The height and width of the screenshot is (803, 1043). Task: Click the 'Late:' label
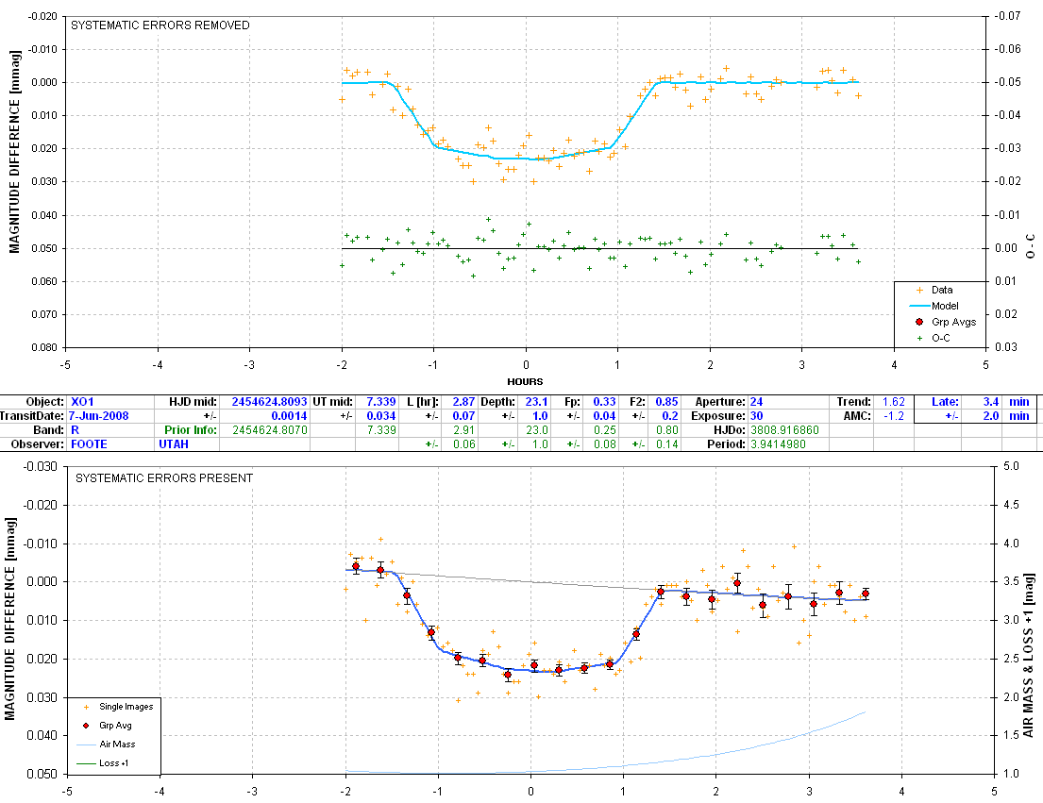pos(945,402)
